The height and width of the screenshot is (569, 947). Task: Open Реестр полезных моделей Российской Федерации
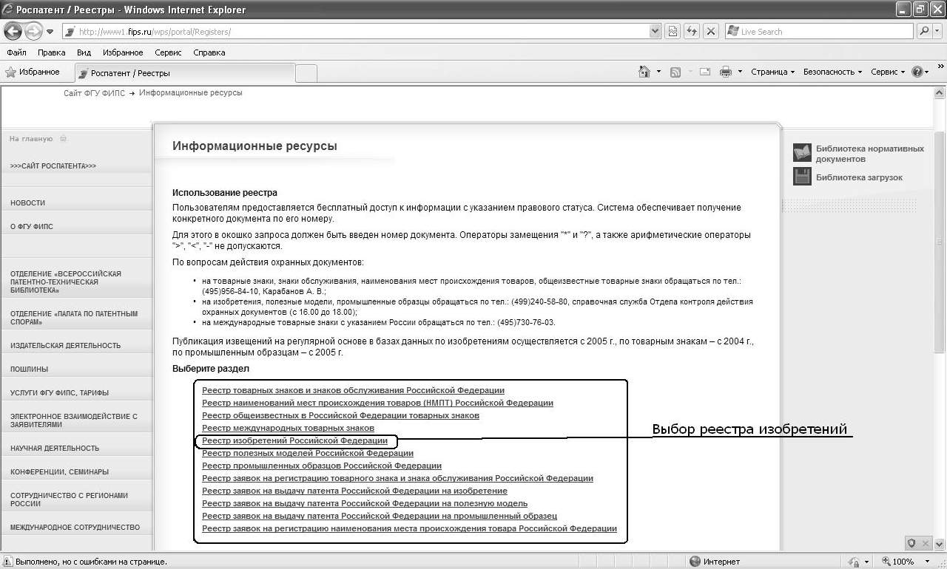click(x=308, y=453)
